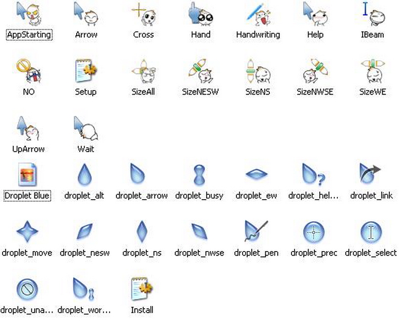Select the droplet unavailable cursor icon

pyautogui.click(x=27, y=289)
